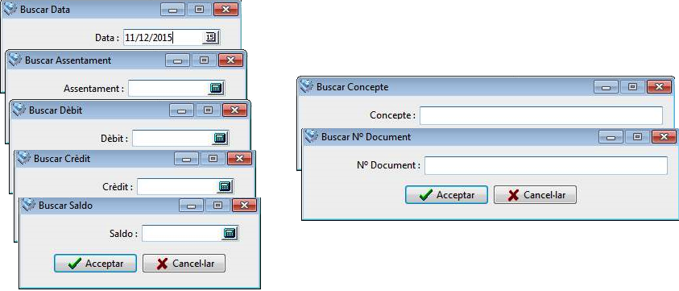Minimize the Buscar Saldo window
679x291 pixels.
pyautogui.click(x=192, y=205)
